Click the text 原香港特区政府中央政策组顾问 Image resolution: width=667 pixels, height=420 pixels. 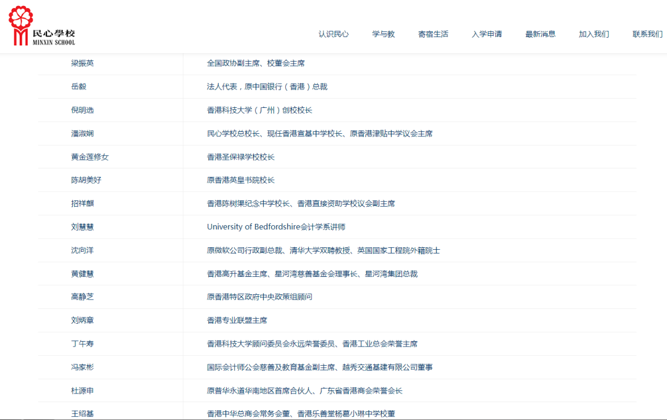point(259,297)
